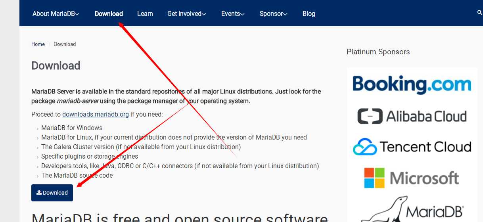The image size is (483, 222).
Task: Click 'MariaDB is free and open source' heading
Action: pyautogui.click(x=180, y=217)
